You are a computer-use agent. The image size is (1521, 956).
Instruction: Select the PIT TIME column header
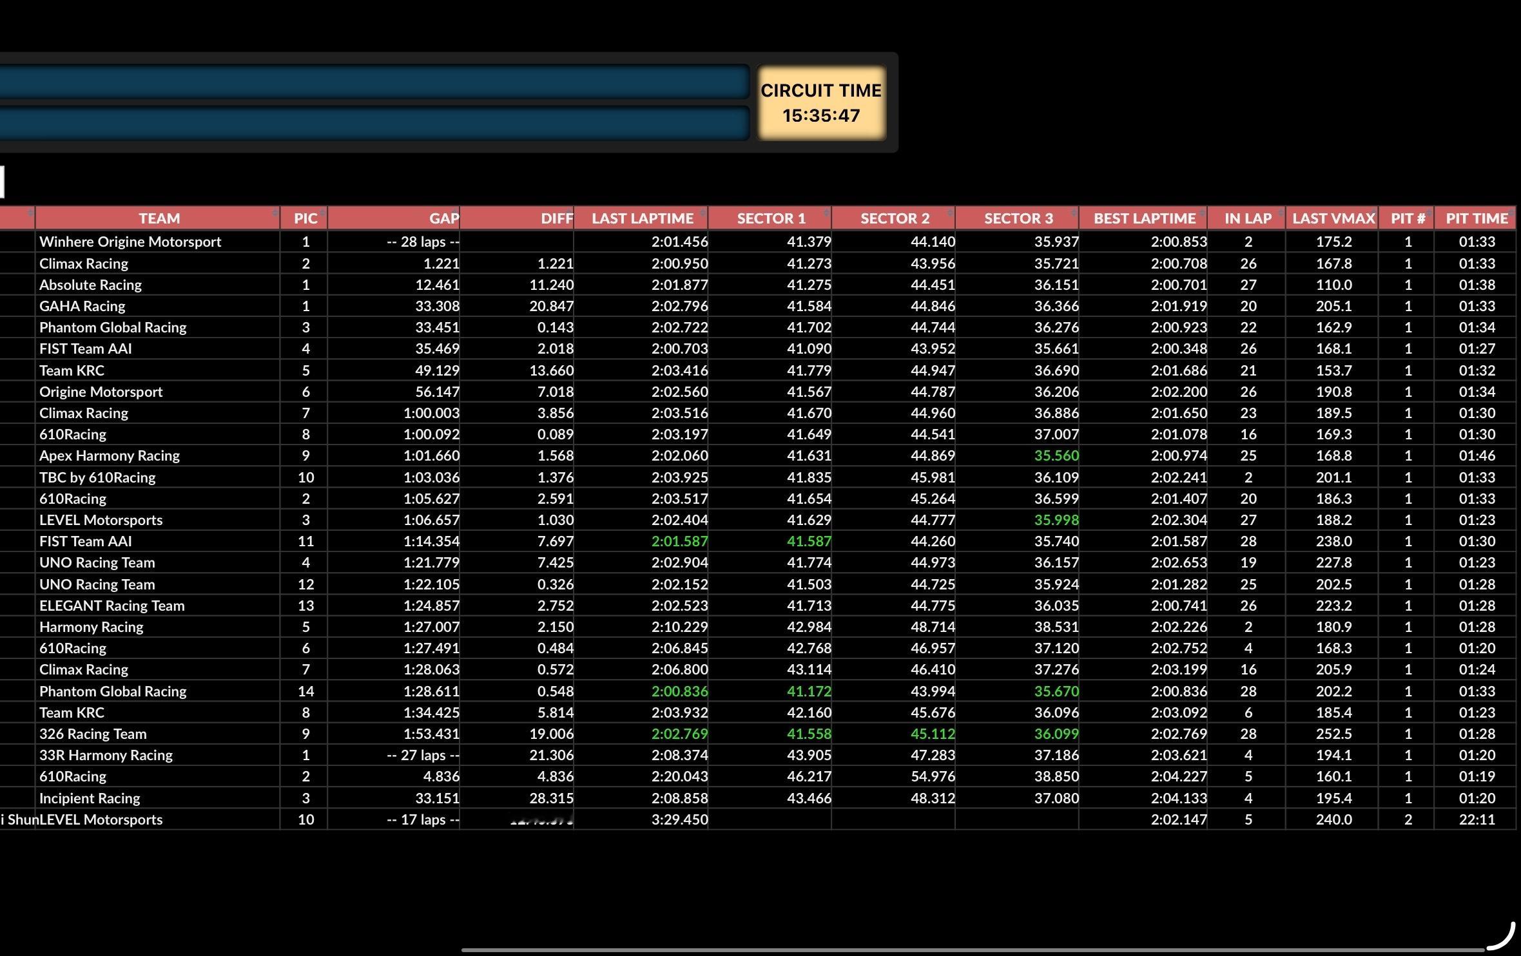1476,218
